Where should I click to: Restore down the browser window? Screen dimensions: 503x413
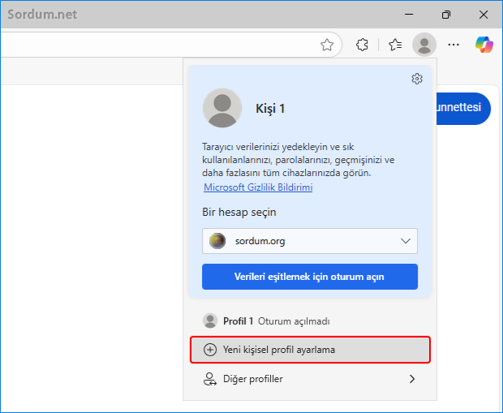tap(446, 15)
